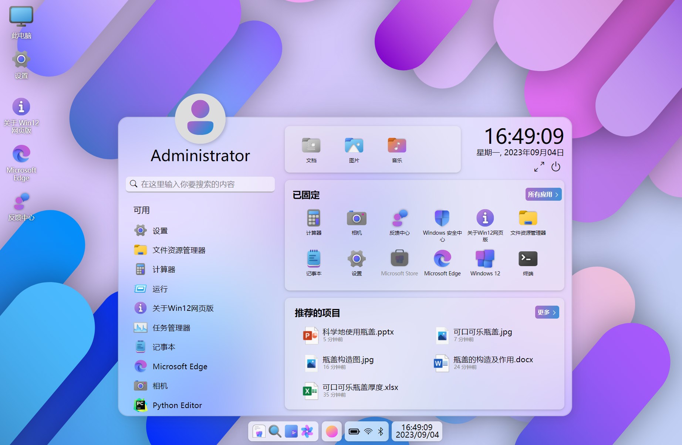682x445 pixels.
Task: Click the Administrator user avatar
Action: point(200,119)
